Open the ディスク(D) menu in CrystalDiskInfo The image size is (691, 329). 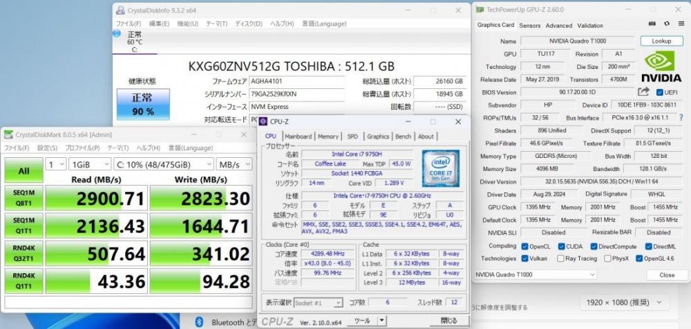[x=249, y=23]
